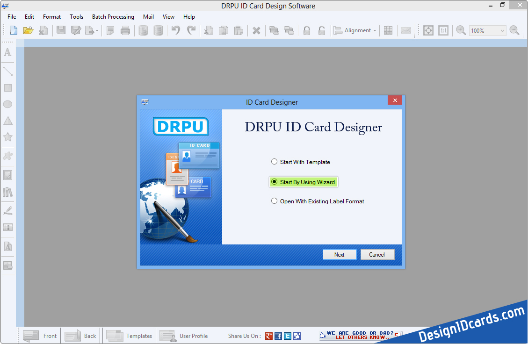
Task: Click the Unlock padlock icon
Action: tap(322, 31)
